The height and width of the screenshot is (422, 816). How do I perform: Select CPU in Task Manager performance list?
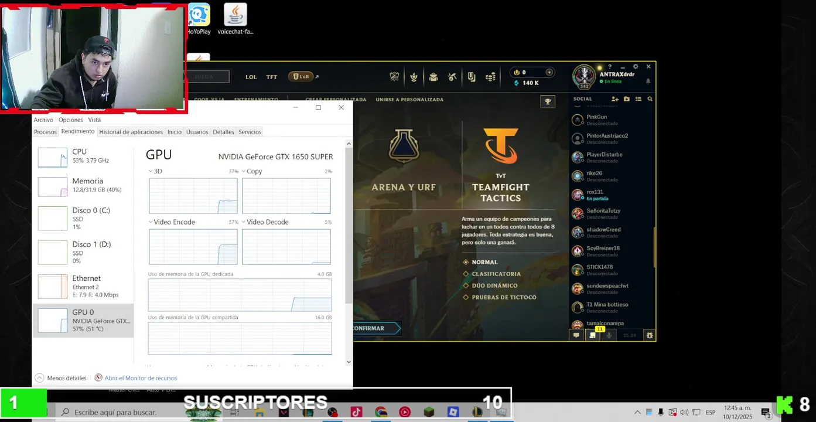pos(83,156)
